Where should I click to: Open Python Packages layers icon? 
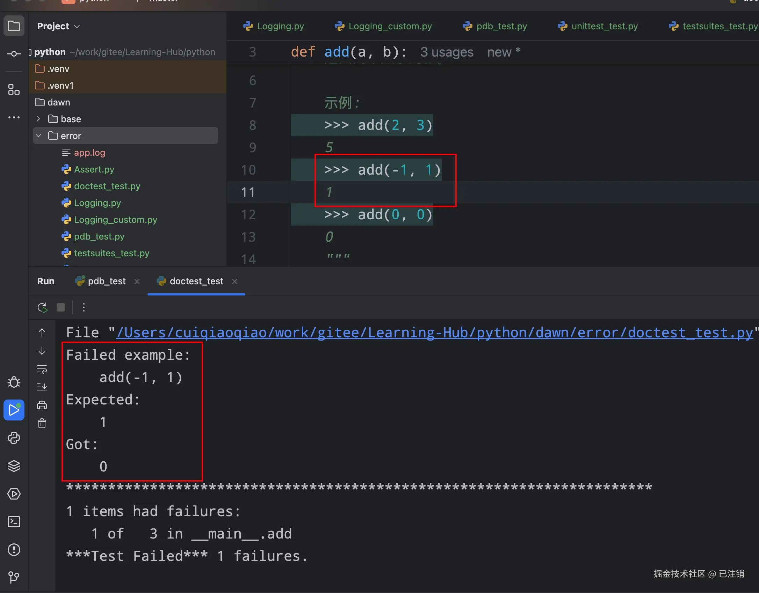pos(14,466)
